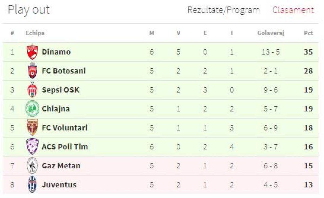This screenshot has height=198, width=324.
Task: Open the FC Botosani team link
Action: (64, 71)
